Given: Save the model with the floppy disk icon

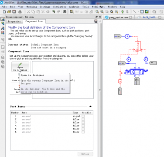Looking at the screenshot, I should tap(14, 12).
